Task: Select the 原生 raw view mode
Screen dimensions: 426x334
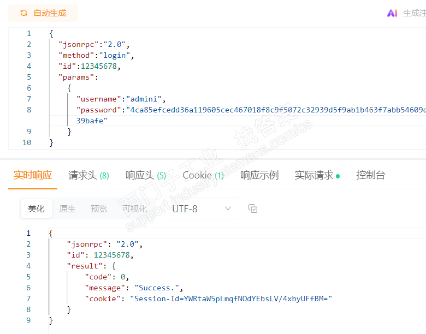Action: pyautogui.click(x=68, y=208)
